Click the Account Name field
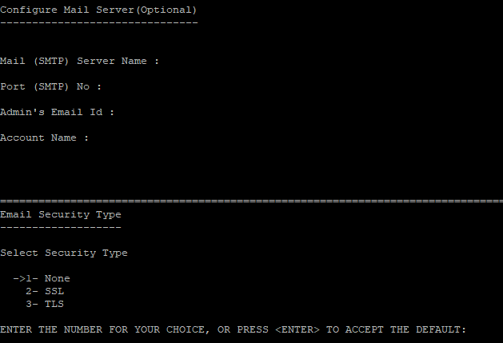 [44, 138]
